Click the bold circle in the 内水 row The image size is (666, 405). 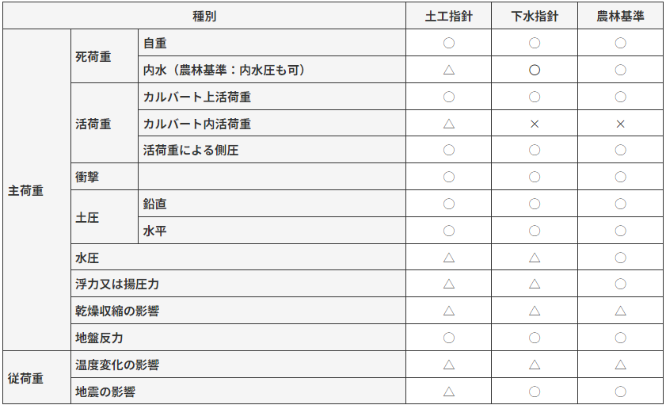click(x=535, y=70)
